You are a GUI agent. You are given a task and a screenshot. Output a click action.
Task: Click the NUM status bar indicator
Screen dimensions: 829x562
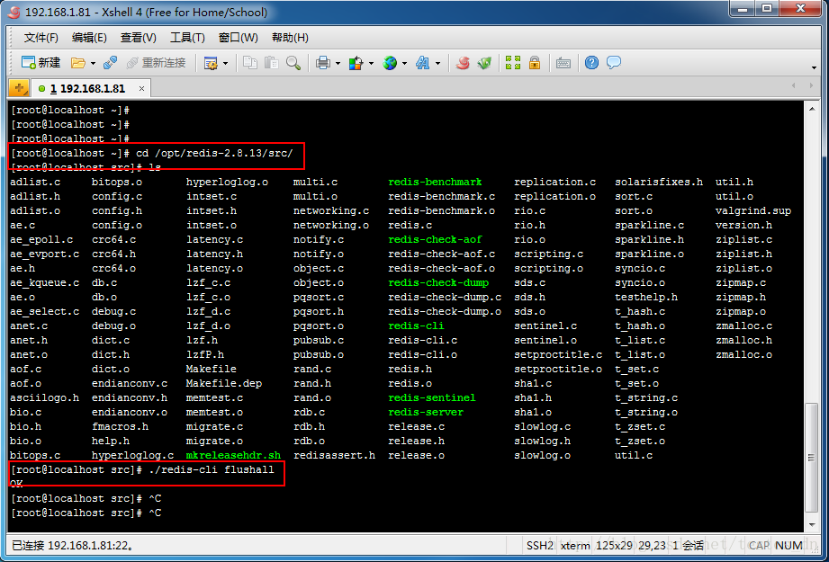(788, 545)
